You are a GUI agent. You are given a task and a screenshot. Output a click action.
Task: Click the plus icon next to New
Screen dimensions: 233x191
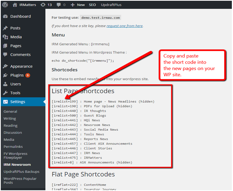click(72, 5)
